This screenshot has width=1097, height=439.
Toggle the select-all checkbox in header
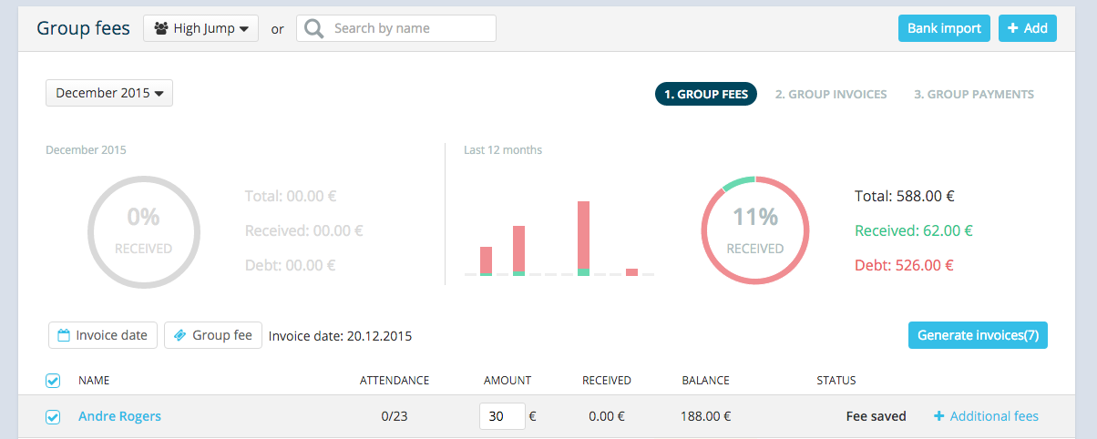53,380
